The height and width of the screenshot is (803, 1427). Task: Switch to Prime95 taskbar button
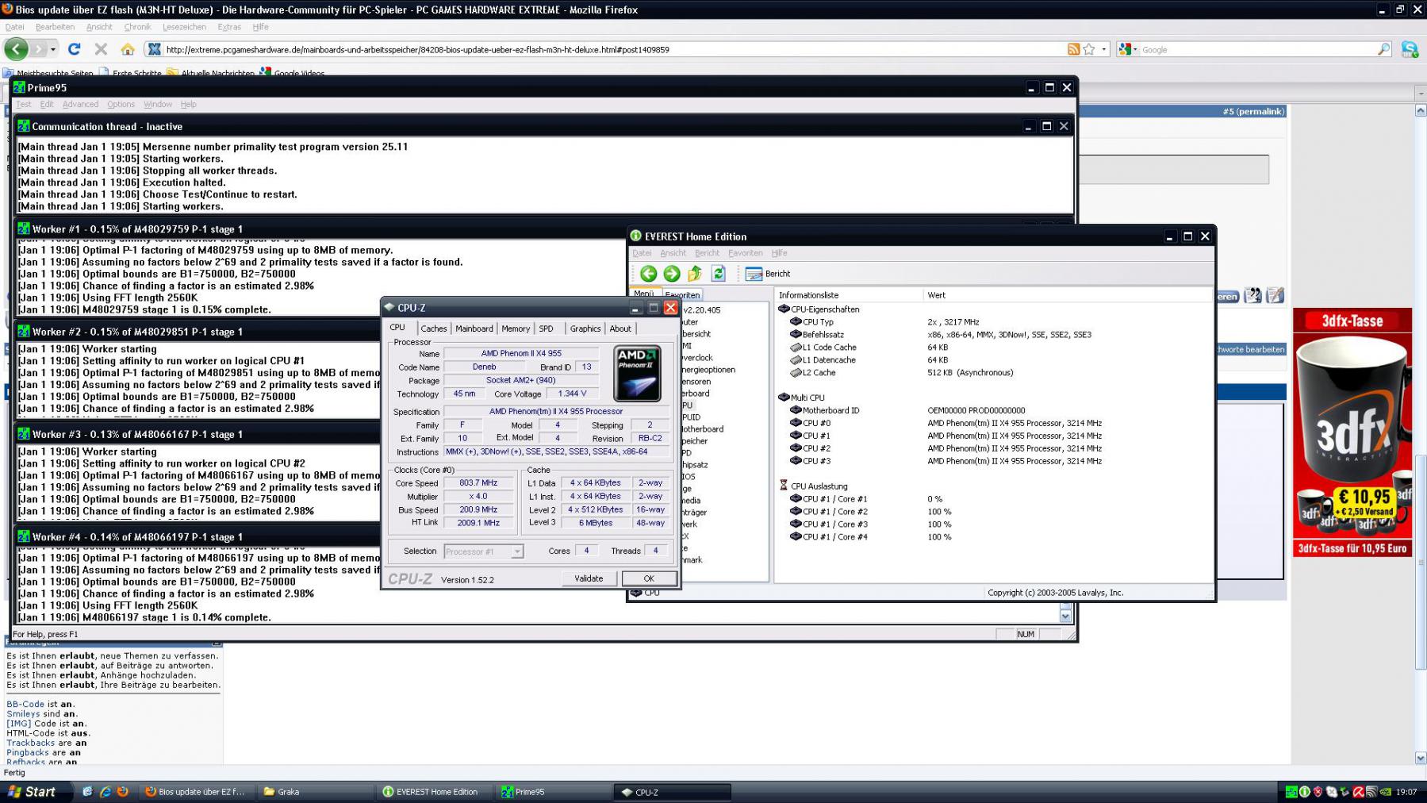(554, 792)
